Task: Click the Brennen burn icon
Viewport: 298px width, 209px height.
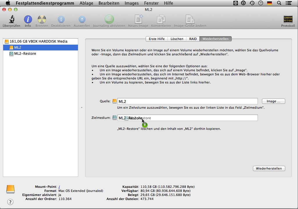Action: pyautogui.click(x=42, y=19)
